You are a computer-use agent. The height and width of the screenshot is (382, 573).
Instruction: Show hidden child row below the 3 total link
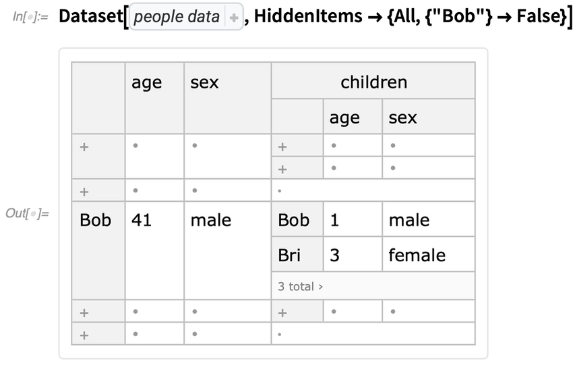pyautogui.click(x=283, y=312)
